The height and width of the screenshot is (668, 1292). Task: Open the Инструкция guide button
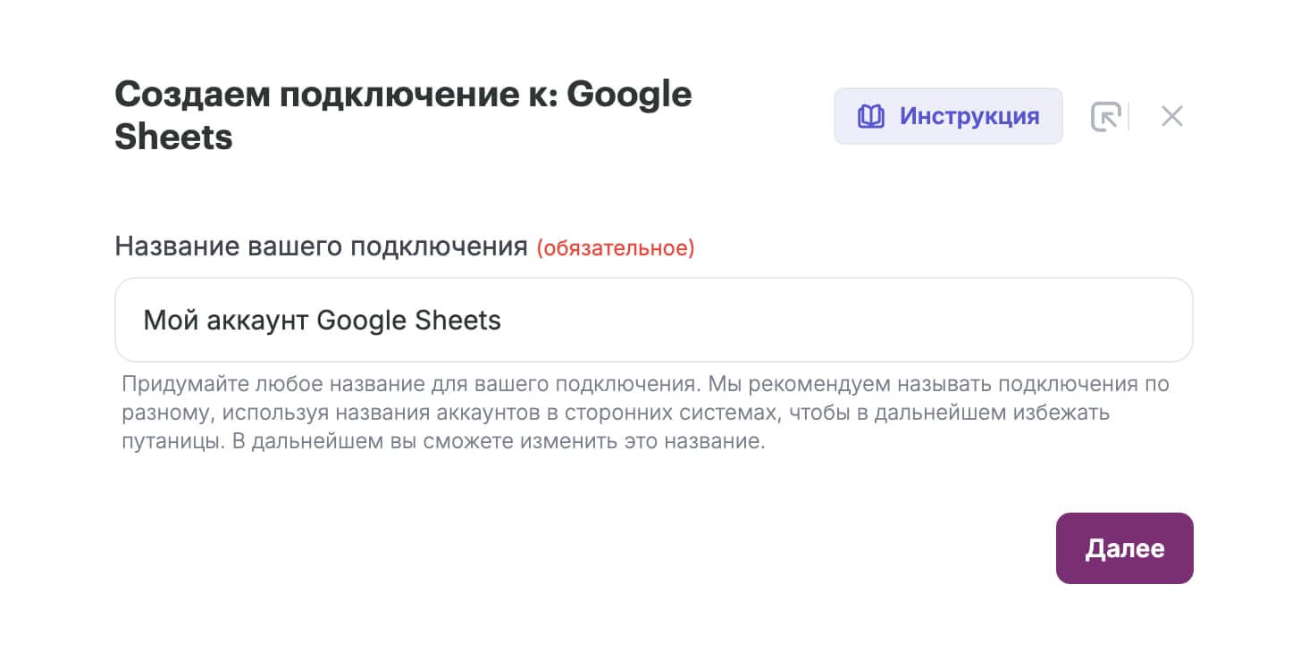coord(948,116)
